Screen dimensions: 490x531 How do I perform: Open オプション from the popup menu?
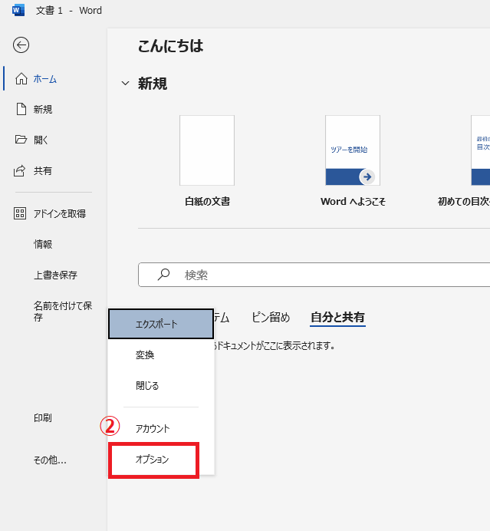(x=153, y=460)
